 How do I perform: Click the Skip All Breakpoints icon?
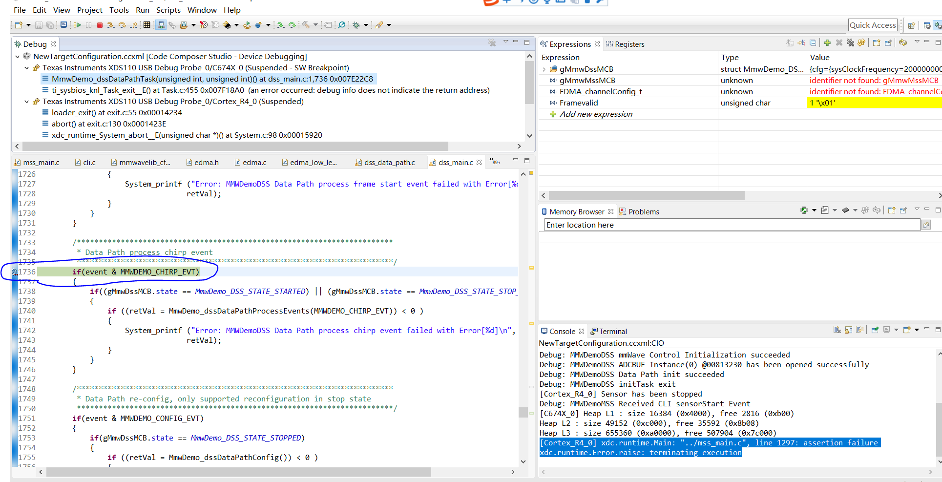[341, 25]
